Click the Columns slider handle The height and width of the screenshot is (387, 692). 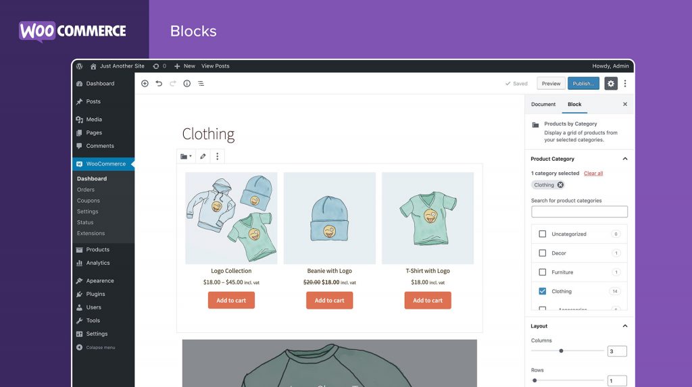coord(561,351)
